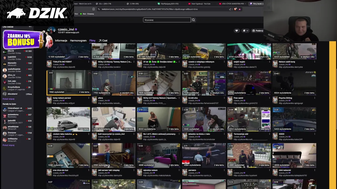This screenshot has height=189, width=337.
Task: Open IzakOOO channel in the sidebar
Action: click(x=17, y=58)
